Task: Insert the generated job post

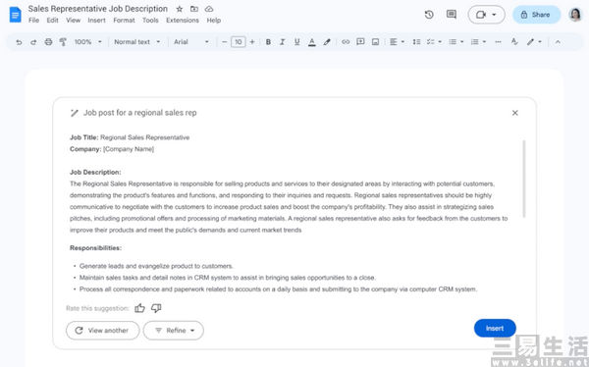Action: pyautogui.click(x=495, y=328)
